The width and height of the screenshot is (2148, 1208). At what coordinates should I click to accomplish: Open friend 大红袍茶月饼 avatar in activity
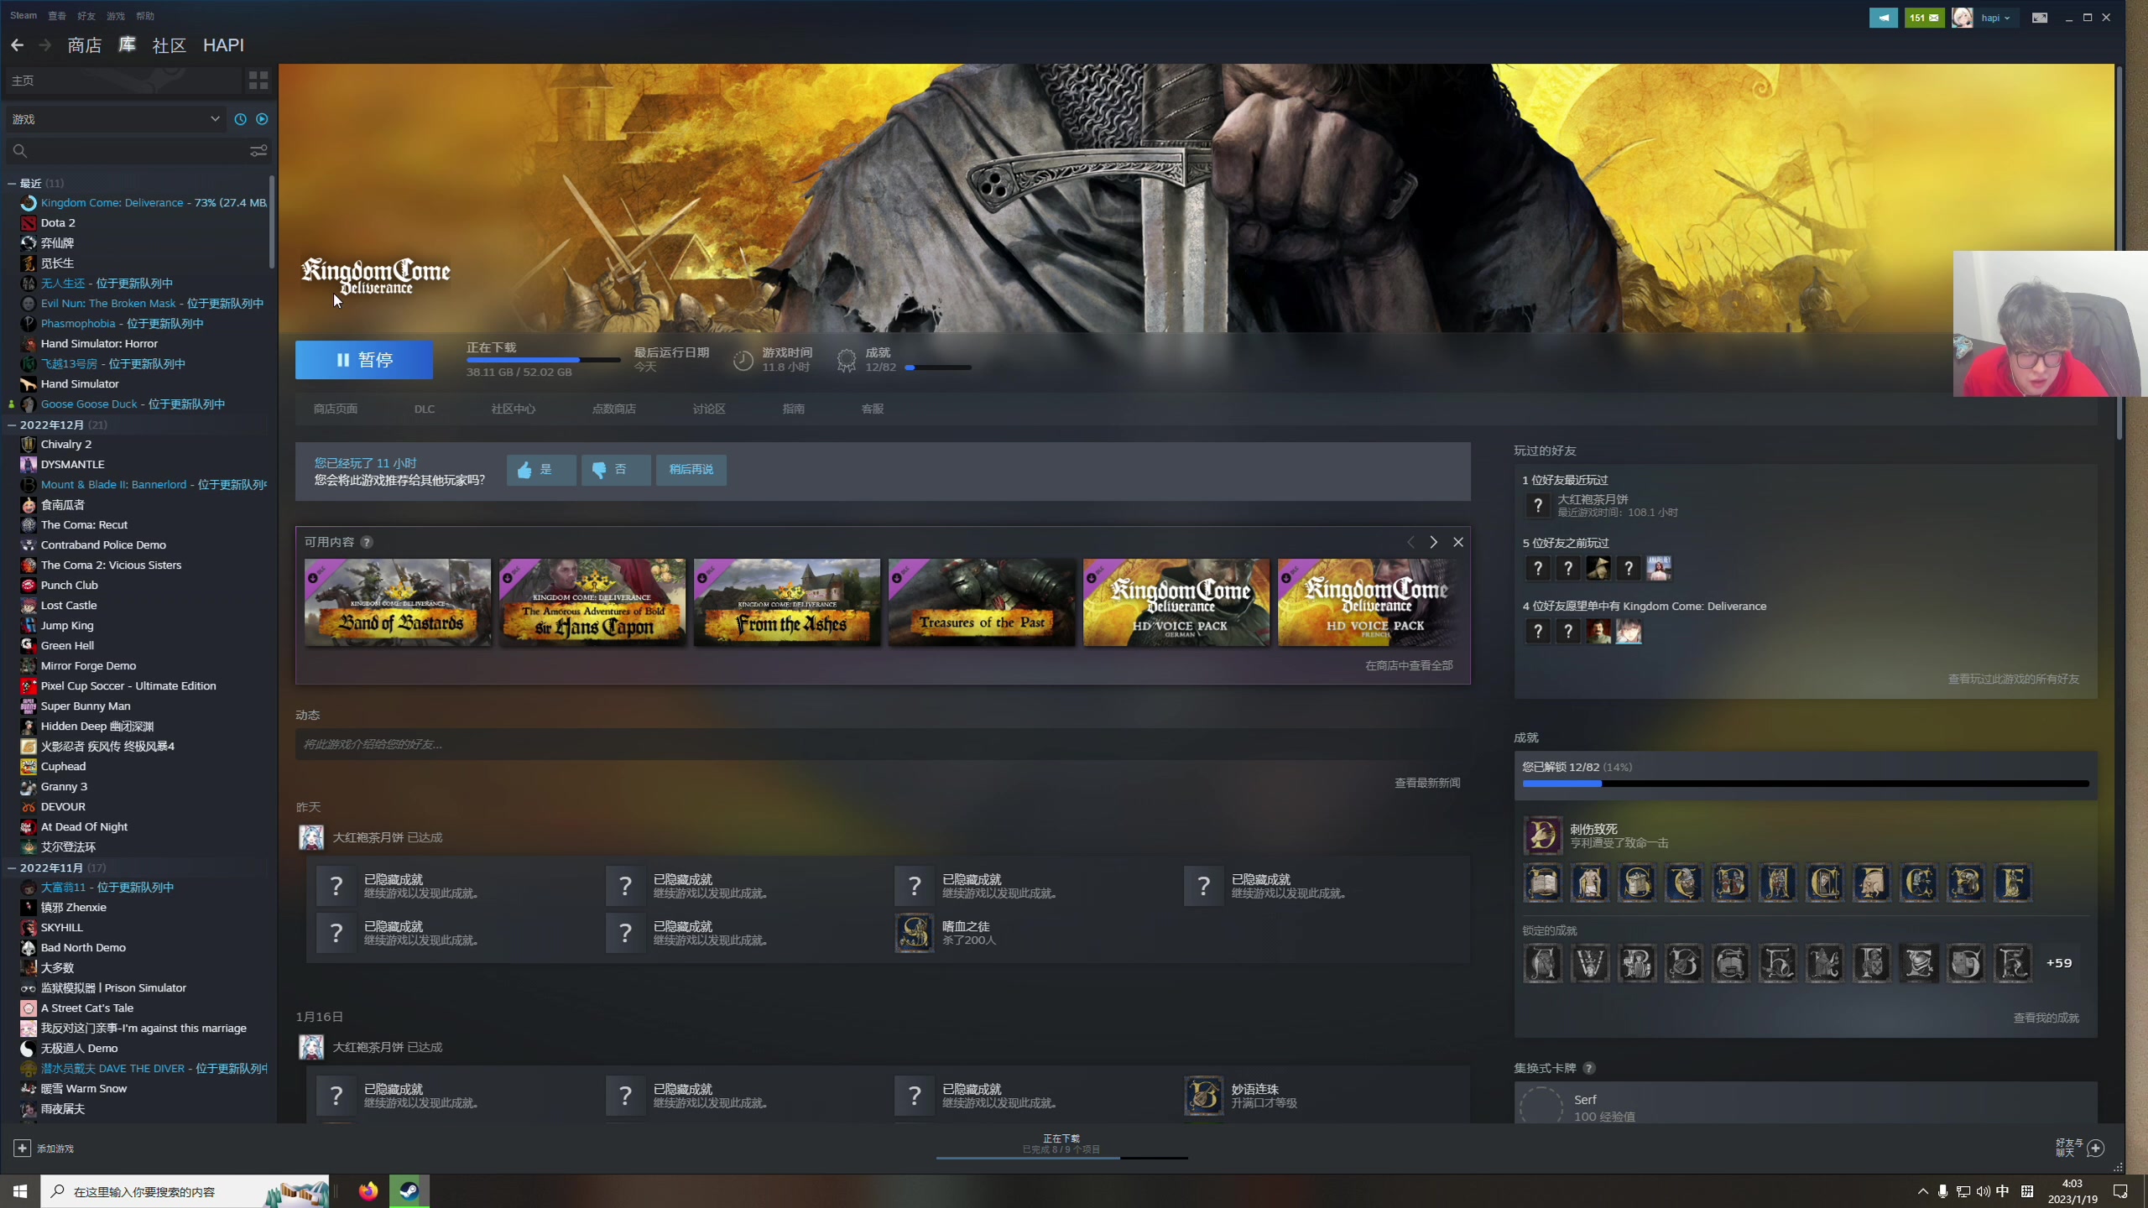click(311, 837)
